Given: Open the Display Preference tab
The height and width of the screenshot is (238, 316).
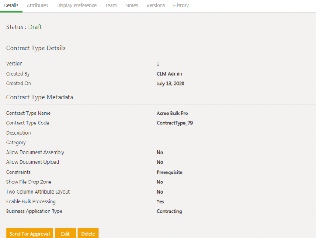Looking at the screenshot, I should click(76, 5).
